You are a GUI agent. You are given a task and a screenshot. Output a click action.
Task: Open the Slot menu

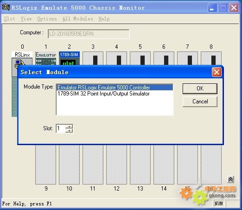click(x=9, y=19)
